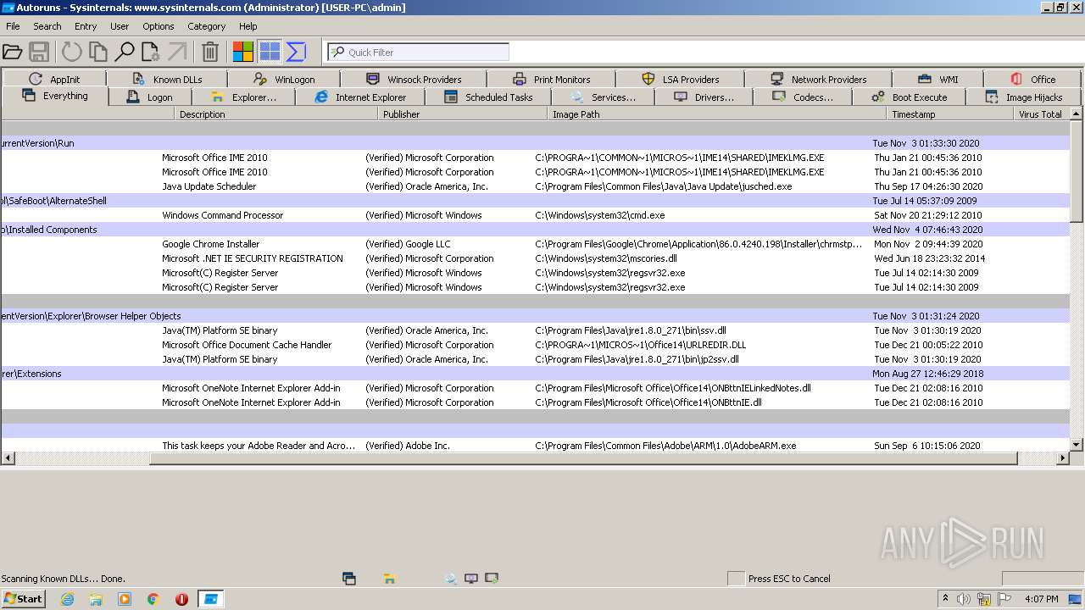Switch to the Known DLLs tab
This screenshot has height=610, width=1085.
coord(167,79)
